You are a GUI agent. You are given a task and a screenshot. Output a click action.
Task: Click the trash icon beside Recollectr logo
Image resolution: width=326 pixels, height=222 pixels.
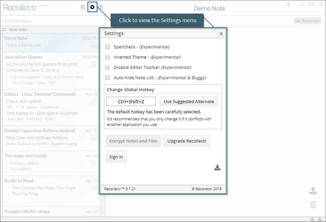click(83, 7)
